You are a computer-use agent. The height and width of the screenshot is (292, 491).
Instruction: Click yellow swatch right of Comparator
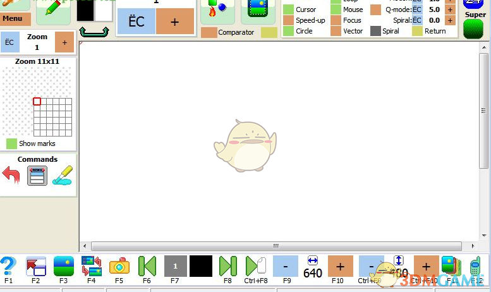pyautogui.click(x=269, y=32)
